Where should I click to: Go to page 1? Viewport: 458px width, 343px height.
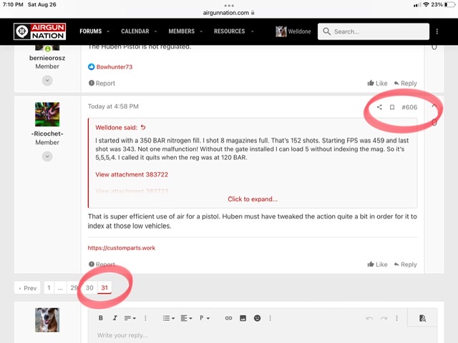click(x=49, y=287)
